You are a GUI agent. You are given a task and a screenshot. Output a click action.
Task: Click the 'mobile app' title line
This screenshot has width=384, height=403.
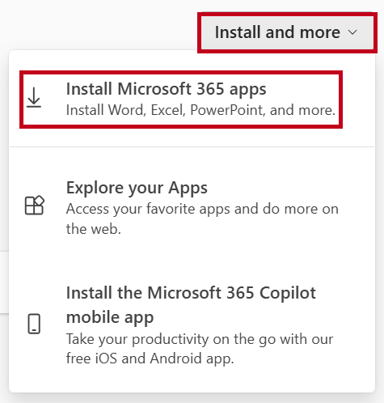tap(110, 317)
